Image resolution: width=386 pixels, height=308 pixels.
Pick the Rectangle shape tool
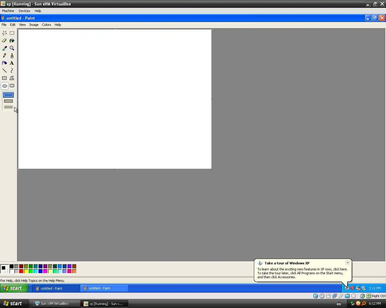coord(5,78)
